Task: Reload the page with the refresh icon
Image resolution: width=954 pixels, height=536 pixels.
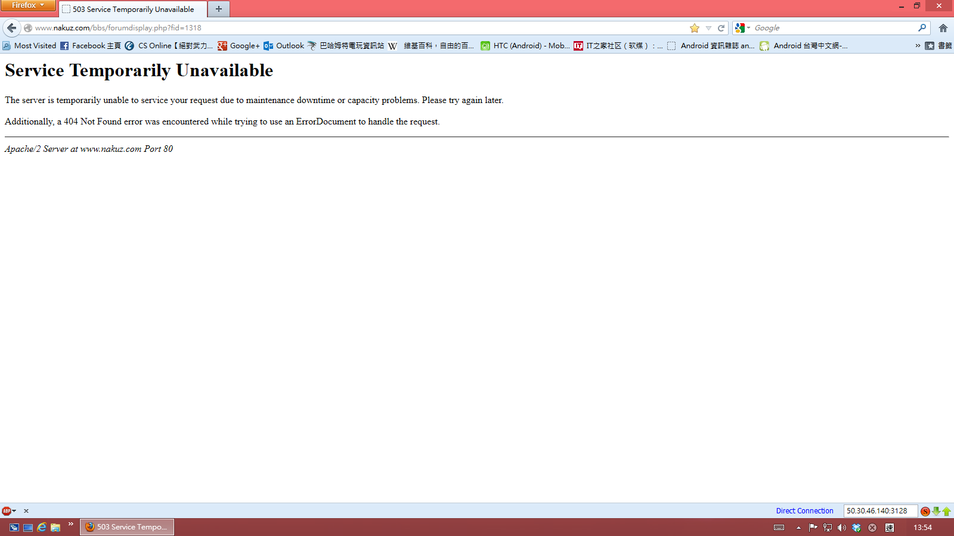Action: coord(721,28)
